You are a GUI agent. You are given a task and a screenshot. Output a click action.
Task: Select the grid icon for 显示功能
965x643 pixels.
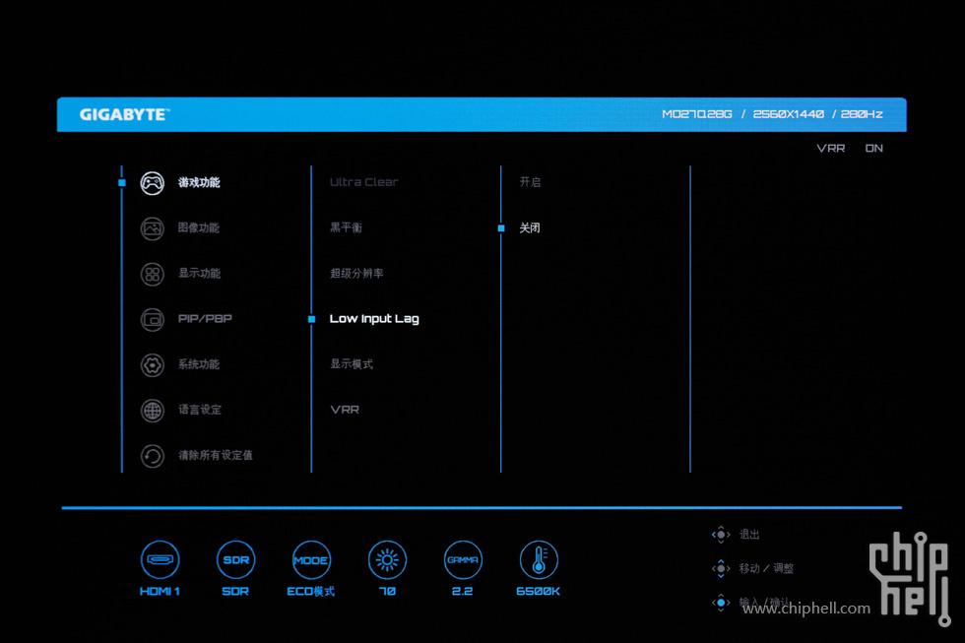tap(152, 274)
